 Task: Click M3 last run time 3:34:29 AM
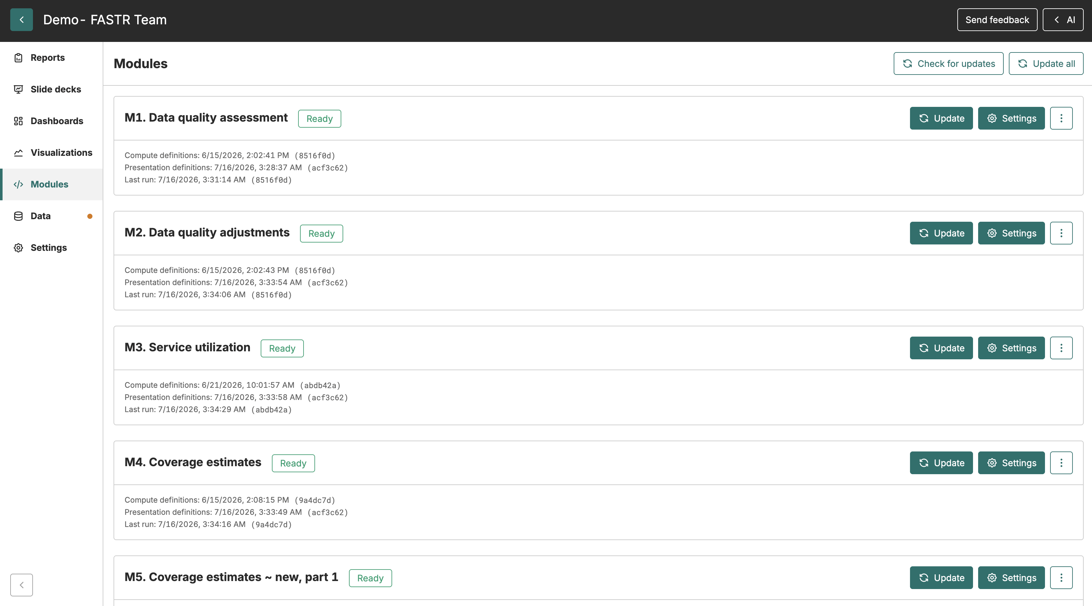click(x=224, y=409)
